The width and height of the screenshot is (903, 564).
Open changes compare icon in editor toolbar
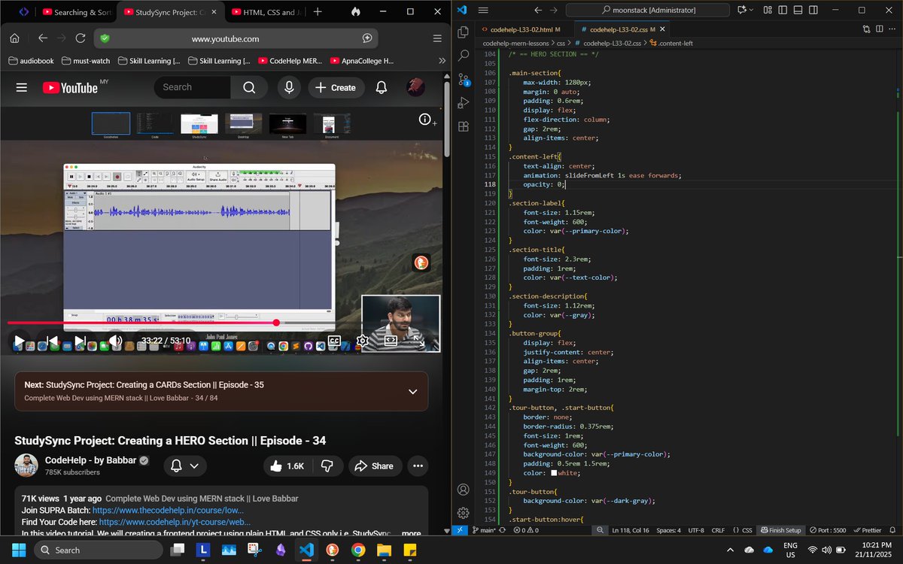coord(866,29)
